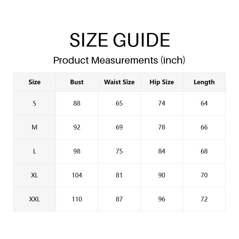Select hip value 96 for size XXL

(x=162, y=199)
